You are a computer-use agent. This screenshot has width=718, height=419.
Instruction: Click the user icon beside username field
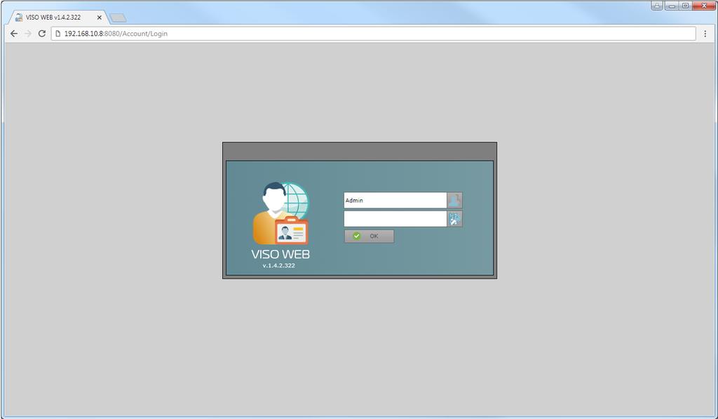(x=454, y=200)
